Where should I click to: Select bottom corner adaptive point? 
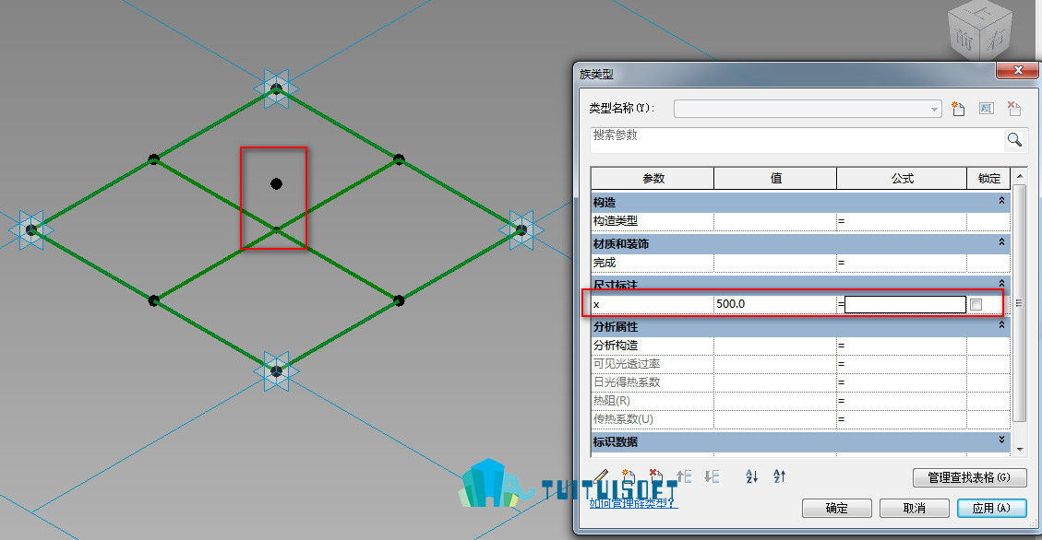coord(277,370)
